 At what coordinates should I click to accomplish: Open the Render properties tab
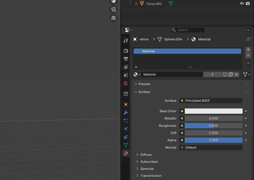126,51
